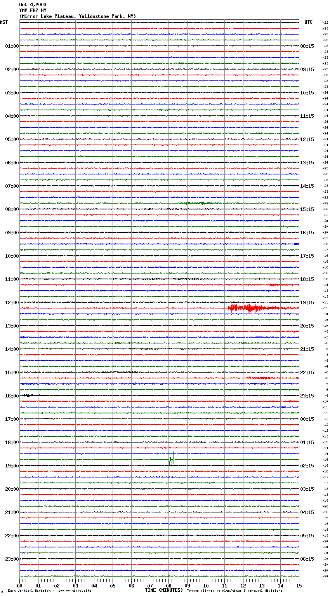This screenshot has width=330, height=596.
Task: Click the 10:15 UTC time label
Action: (x=307, y=93)
